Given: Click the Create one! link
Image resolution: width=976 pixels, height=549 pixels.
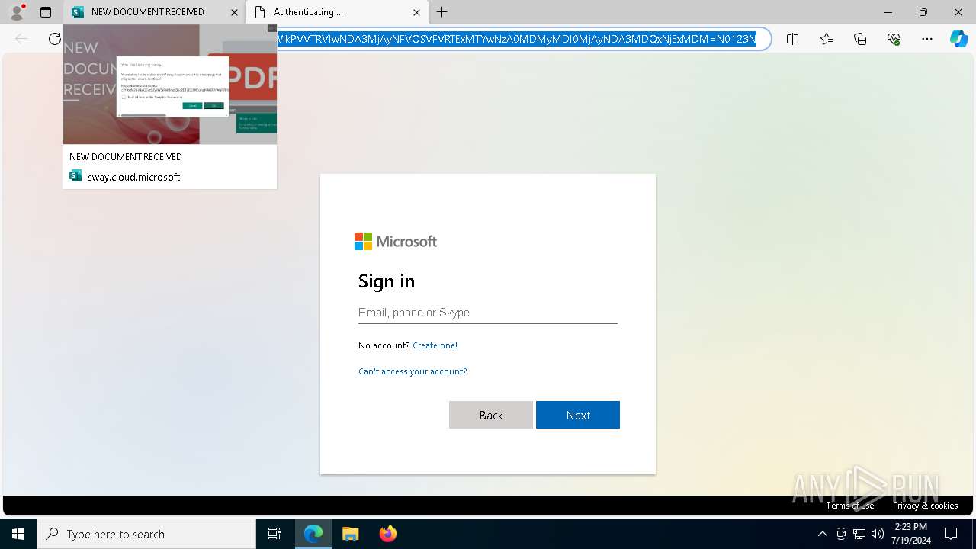Looking at the screenshot, I should pos(435,345).
